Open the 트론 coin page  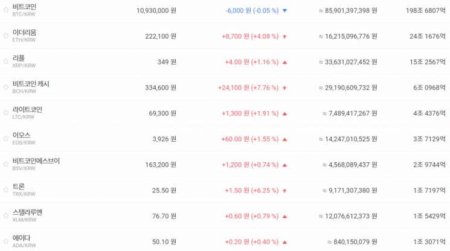click(18, 186)
